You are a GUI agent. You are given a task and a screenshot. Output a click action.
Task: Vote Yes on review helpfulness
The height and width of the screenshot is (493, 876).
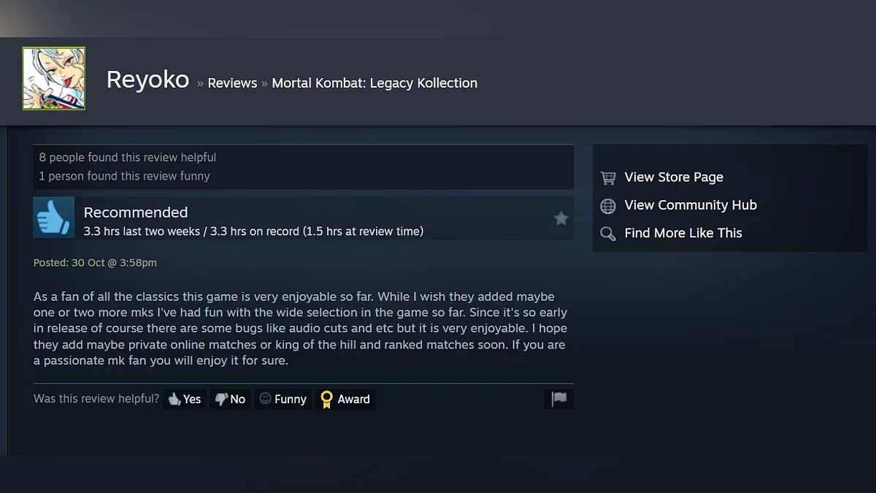[x=185, y=399]
